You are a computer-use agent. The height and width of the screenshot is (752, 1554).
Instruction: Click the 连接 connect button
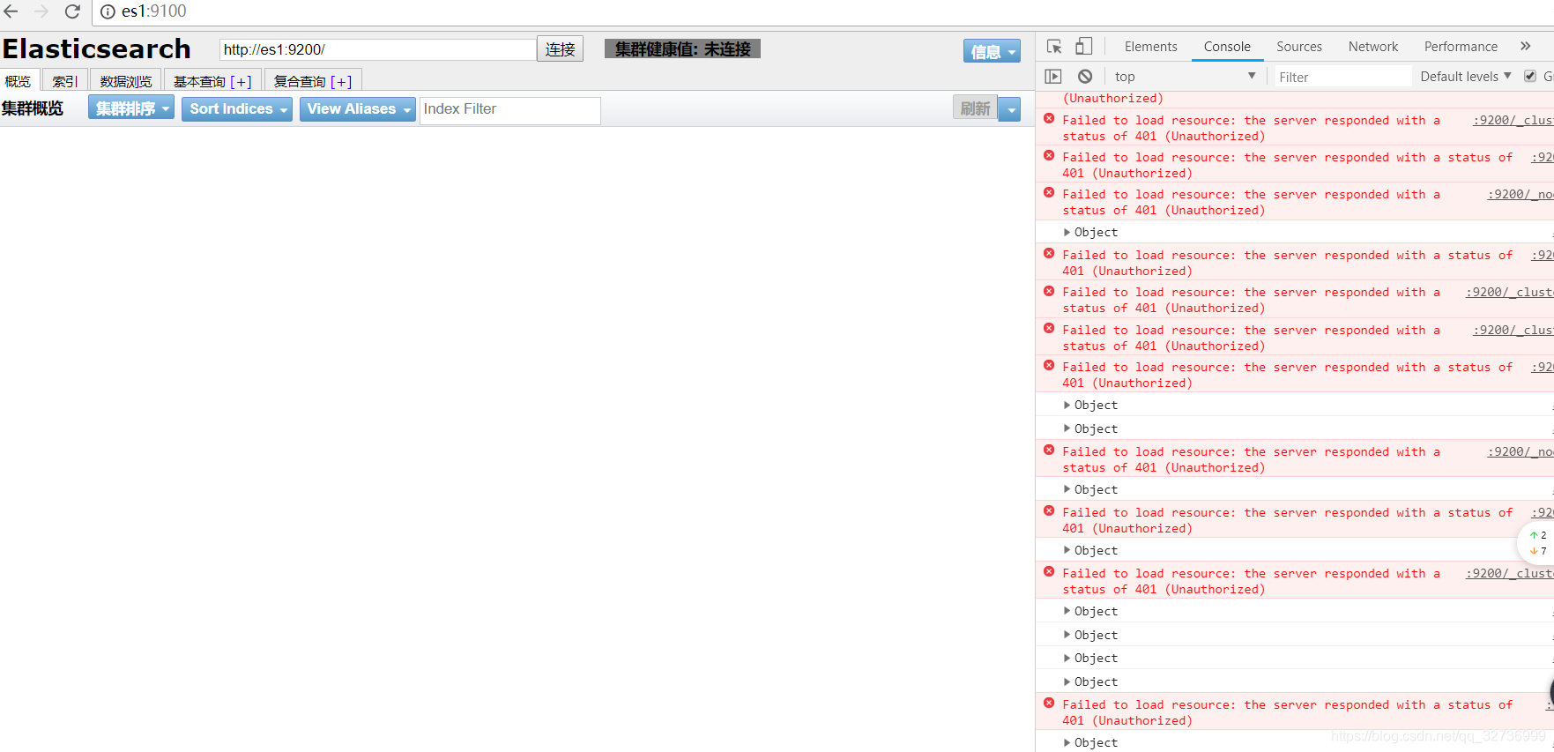click(560, 49)
